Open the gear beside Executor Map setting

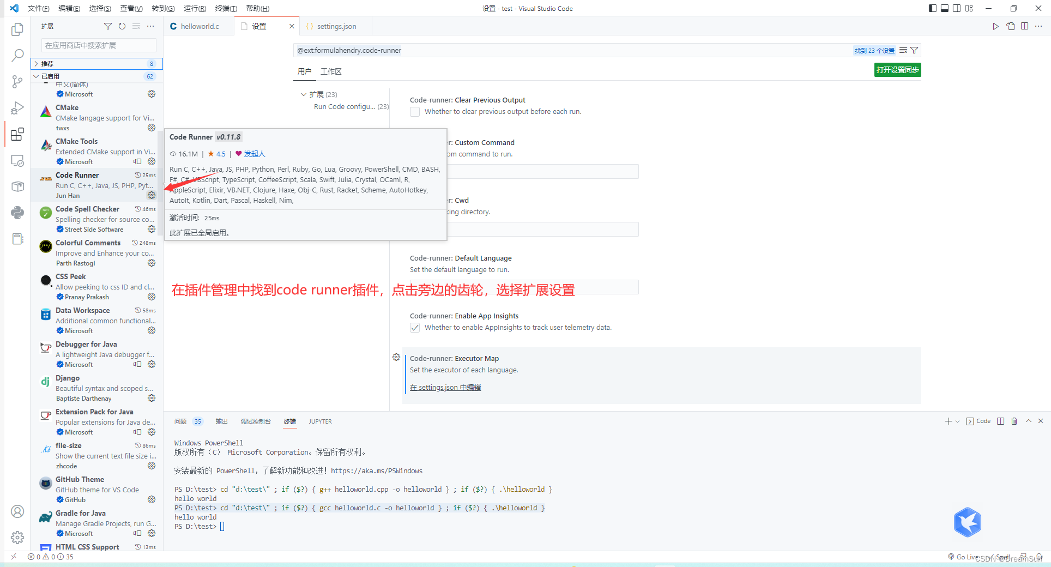(396, 357)
